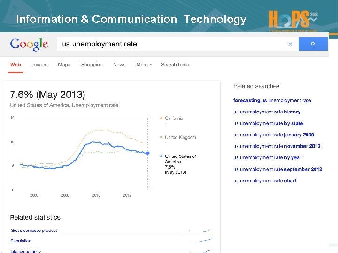
Task: Click the Population trend sparkline
Action: pyautogui.click(x=204, y=241)
